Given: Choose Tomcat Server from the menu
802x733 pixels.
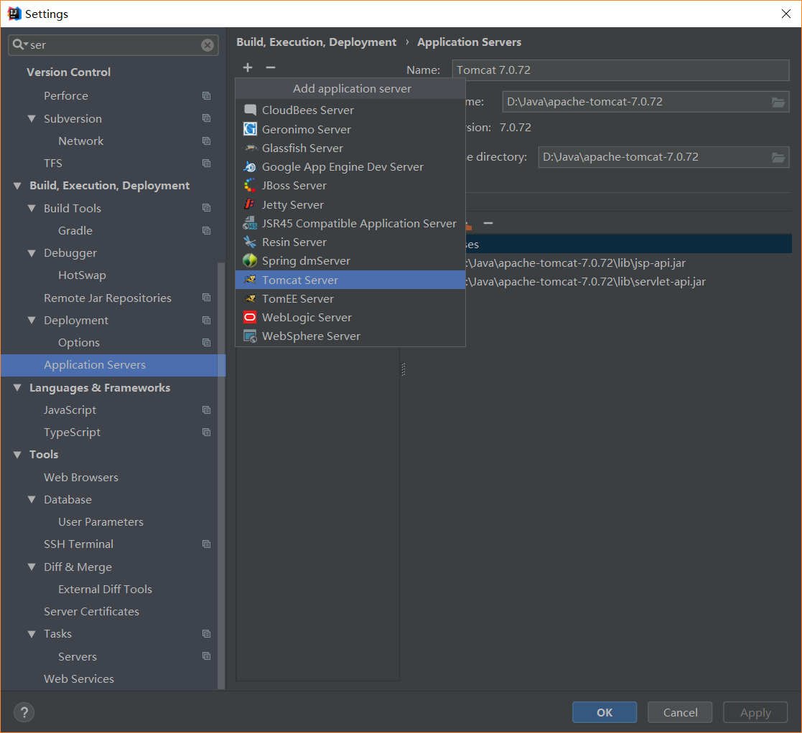Looking at the screenshot, I should [350, 280].
